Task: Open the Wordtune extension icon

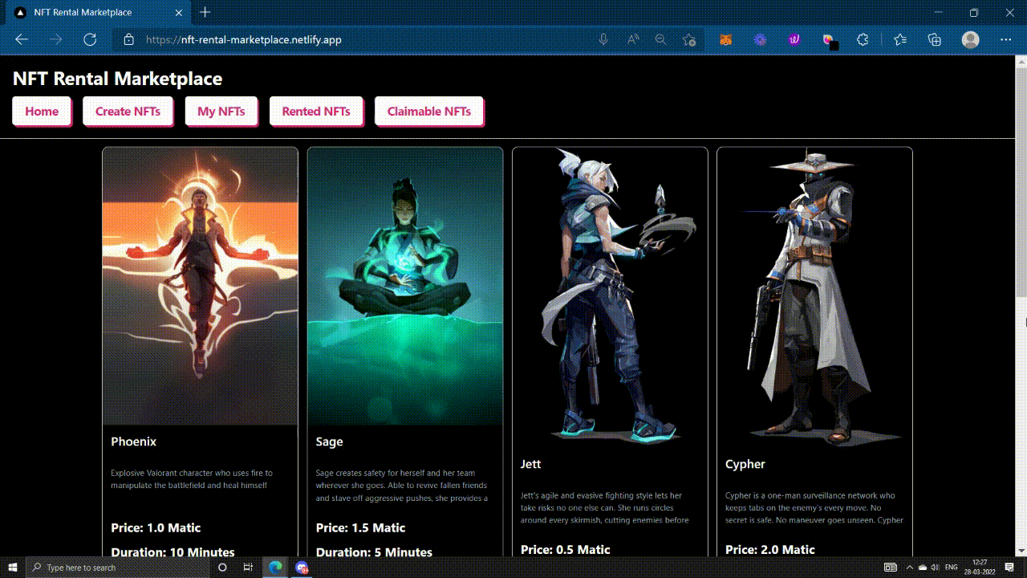Action: pos(793,39)
